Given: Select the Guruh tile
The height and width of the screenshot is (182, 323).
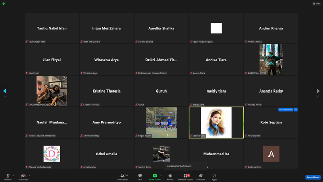Looking at the screenshot, I should click(x=161, y=91).
